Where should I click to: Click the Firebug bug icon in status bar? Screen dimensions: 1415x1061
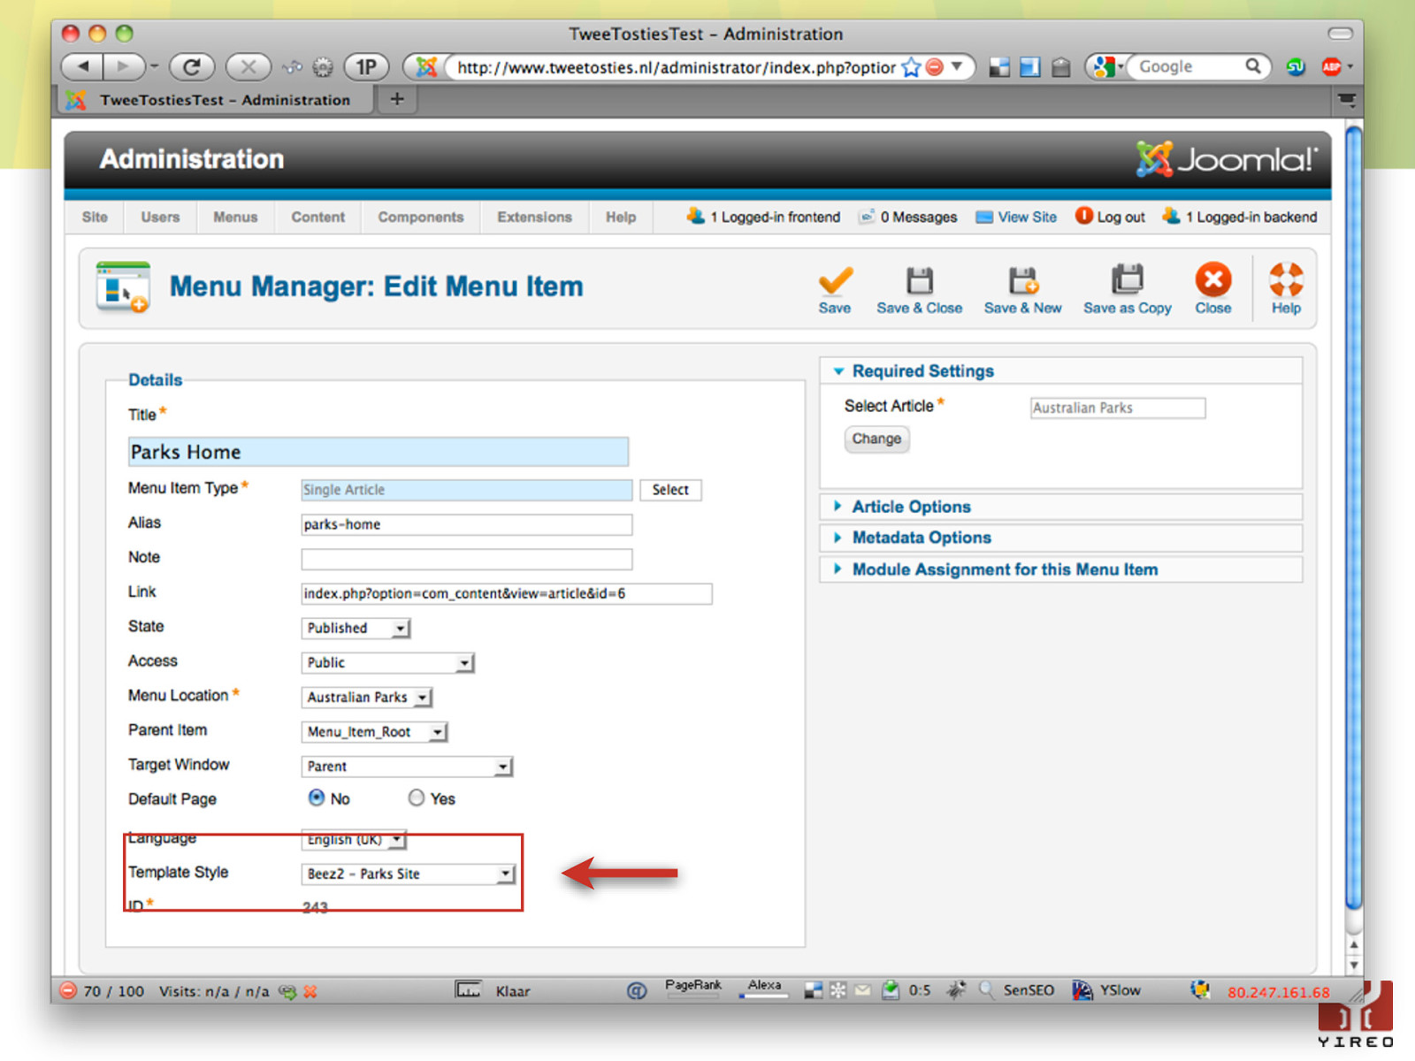pyautogui.click(x=956, y=990)
